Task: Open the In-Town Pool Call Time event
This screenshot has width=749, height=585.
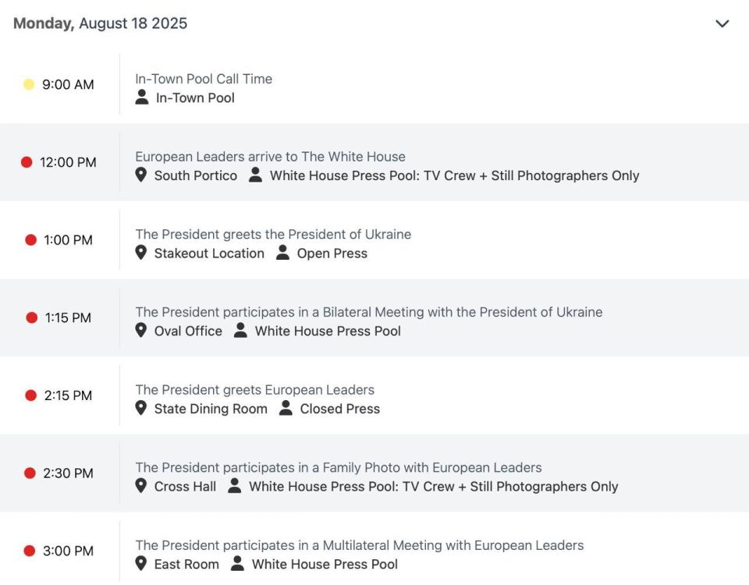Action: (x=204, y=79)
